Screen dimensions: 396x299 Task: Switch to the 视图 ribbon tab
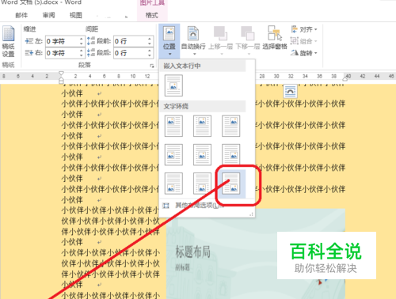tap(76, 15)
